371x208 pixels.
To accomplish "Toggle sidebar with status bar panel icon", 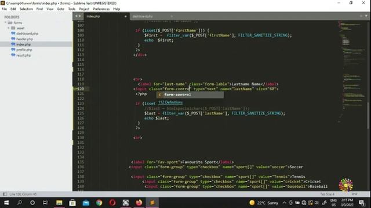I will [x=5, y=194].
